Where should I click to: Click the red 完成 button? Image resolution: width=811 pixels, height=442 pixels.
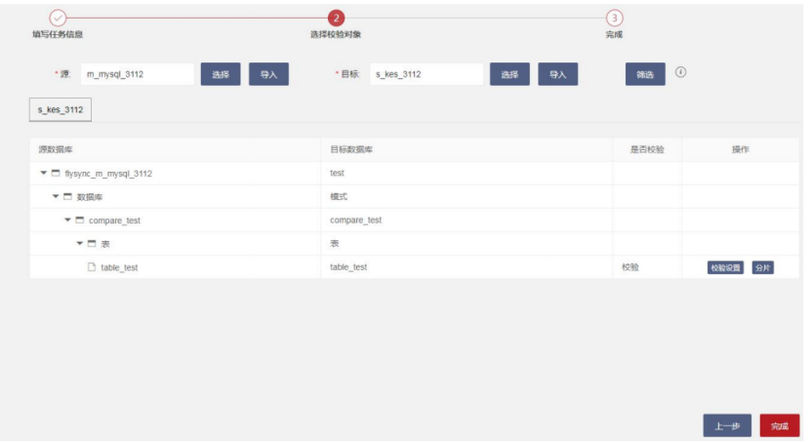(780, 426)
